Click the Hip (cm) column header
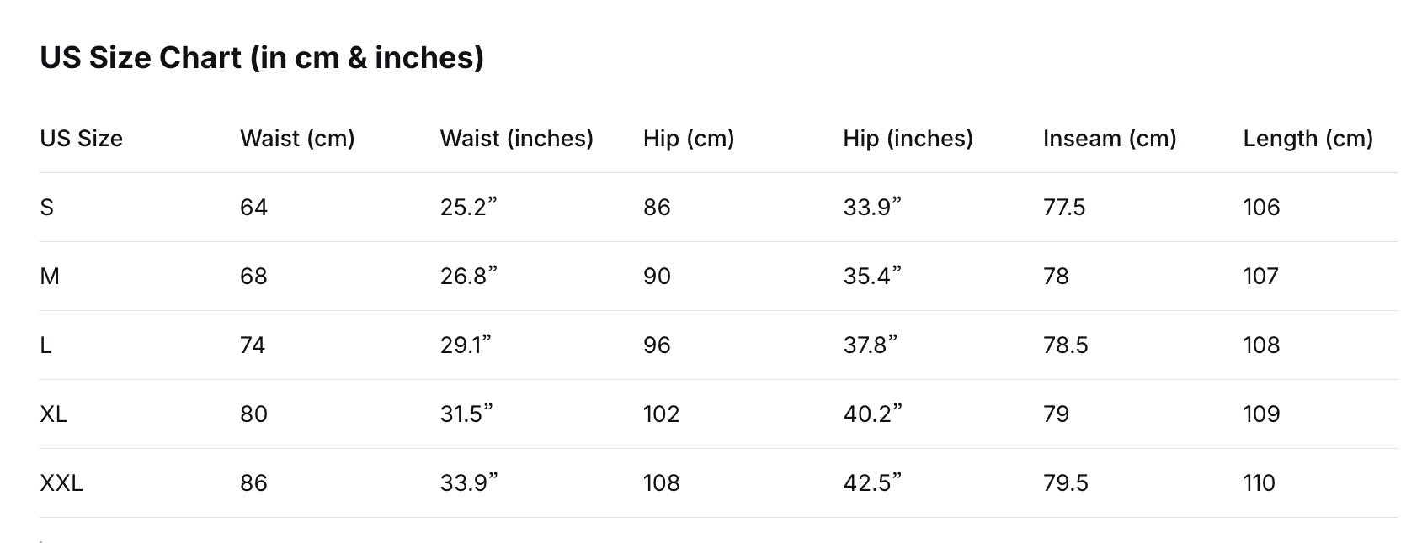The width and height of the screenshot is (1406, 543). [688, 139]
